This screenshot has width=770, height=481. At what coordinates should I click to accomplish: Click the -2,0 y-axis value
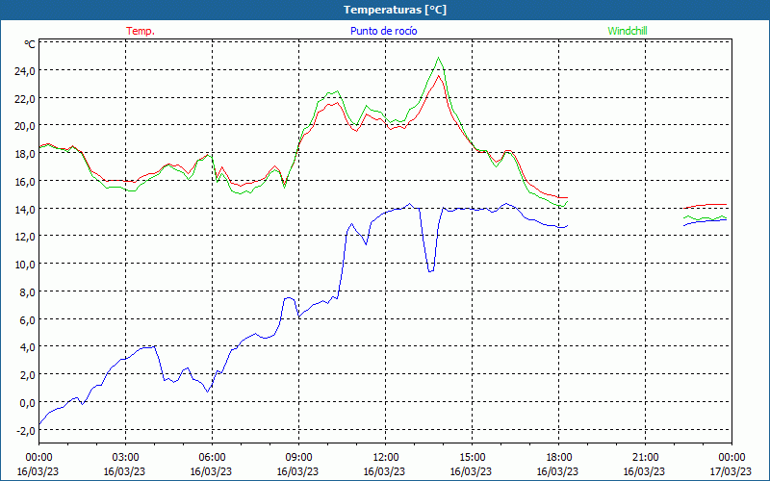[26, 430]
